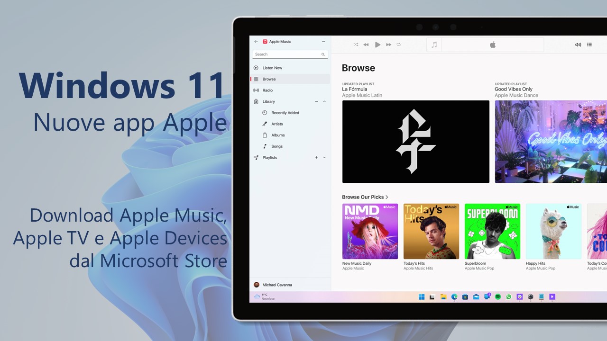Open Today's Hits playlist cover
Screen dimensions: 607x341
click(431, 232)
